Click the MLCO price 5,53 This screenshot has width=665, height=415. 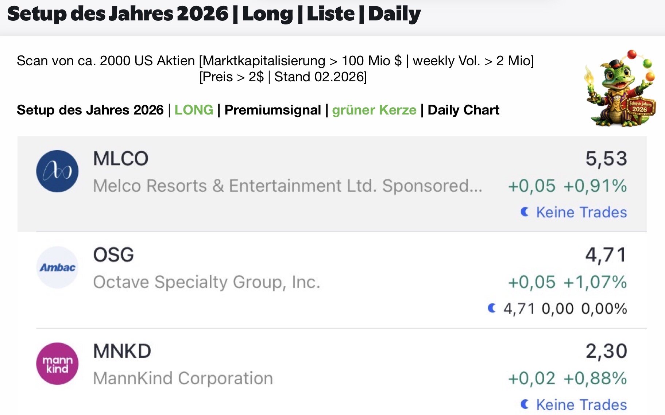click(606, 159)
